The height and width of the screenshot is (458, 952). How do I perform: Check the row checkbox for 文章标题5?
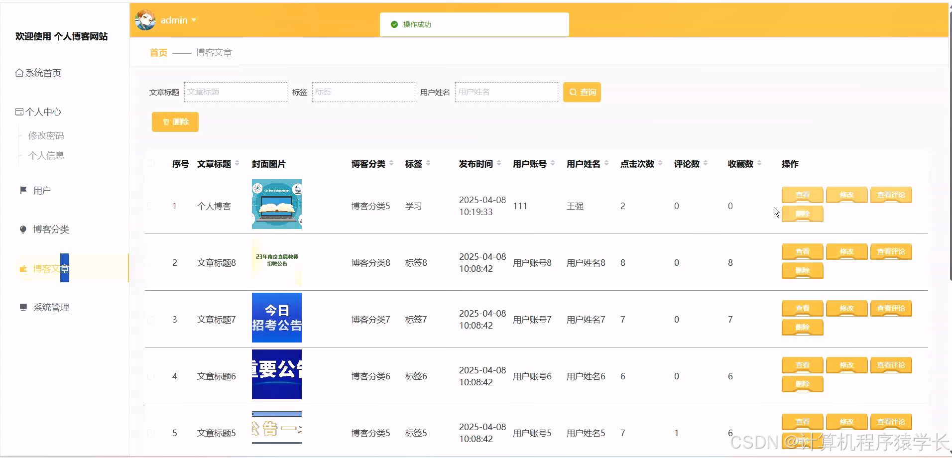click(151, 433)
